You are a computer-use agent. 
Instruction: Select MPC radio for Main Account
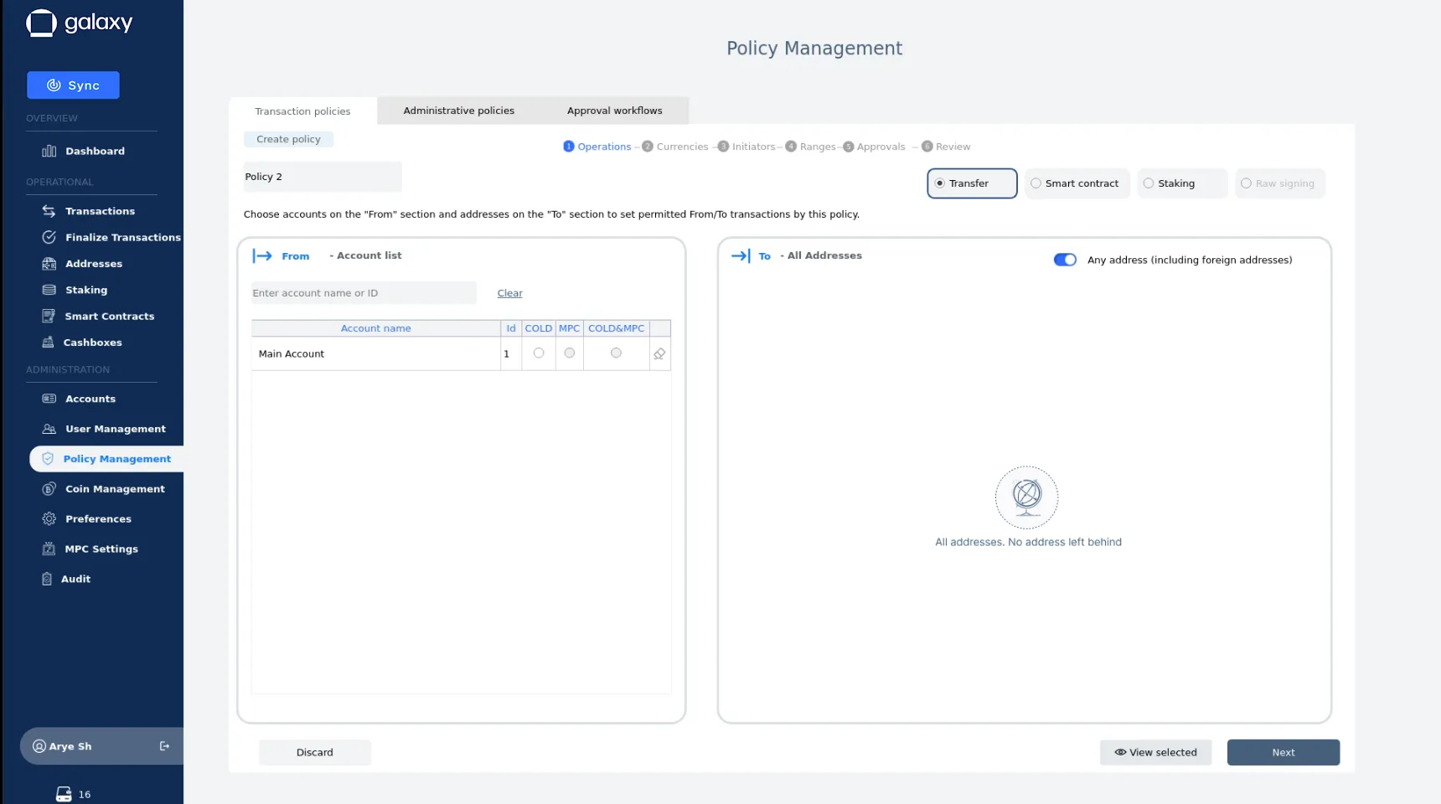570,353
